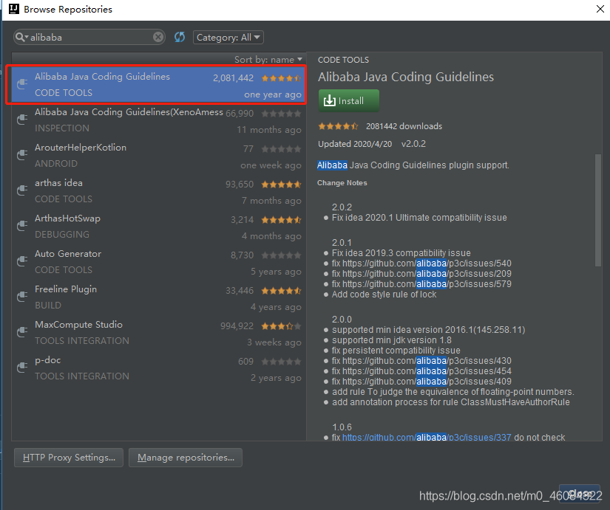Image resolution: width=610 pixels, height=510 pixels.
Task: Click inside the alibaba search field
Action: 89,38
